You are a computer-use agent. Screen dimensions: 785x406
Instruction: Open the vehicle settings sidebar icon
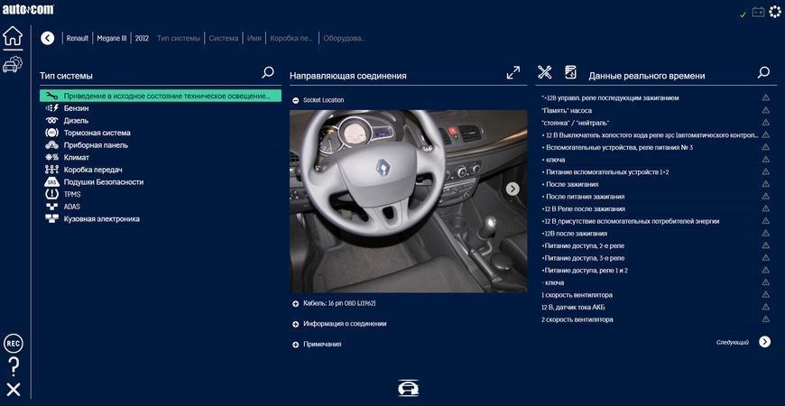[x=13, y=65]
